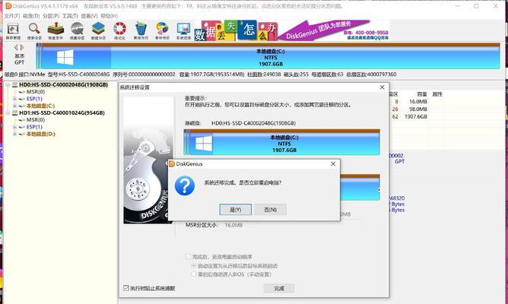Viewport: 508px width, 304px height.
Task: Click the next disk right arrow
Action: tap(22, 48)
